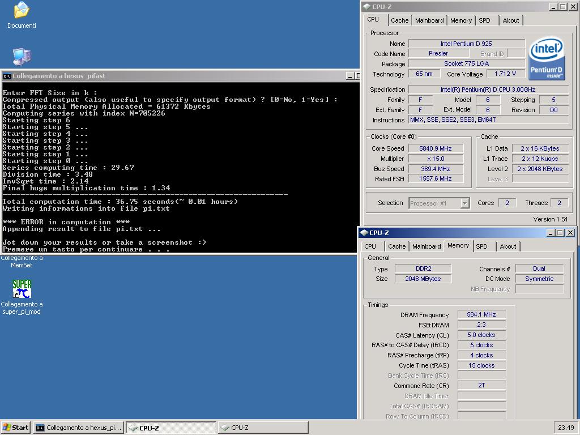
Task: Open Mainboard tab in upper CPU-Z
Action: tap(429, 21)
